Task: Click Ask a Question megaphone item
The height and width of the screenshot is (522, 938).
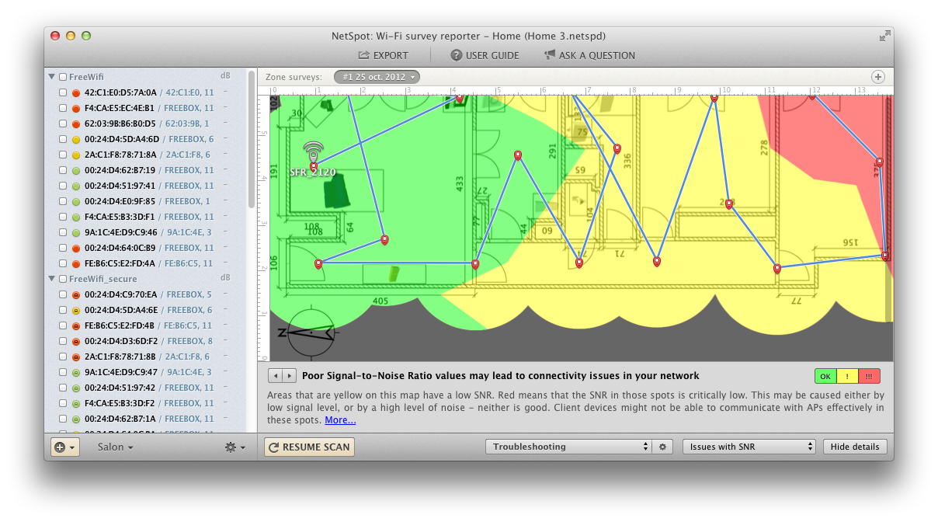Action: 589,55
